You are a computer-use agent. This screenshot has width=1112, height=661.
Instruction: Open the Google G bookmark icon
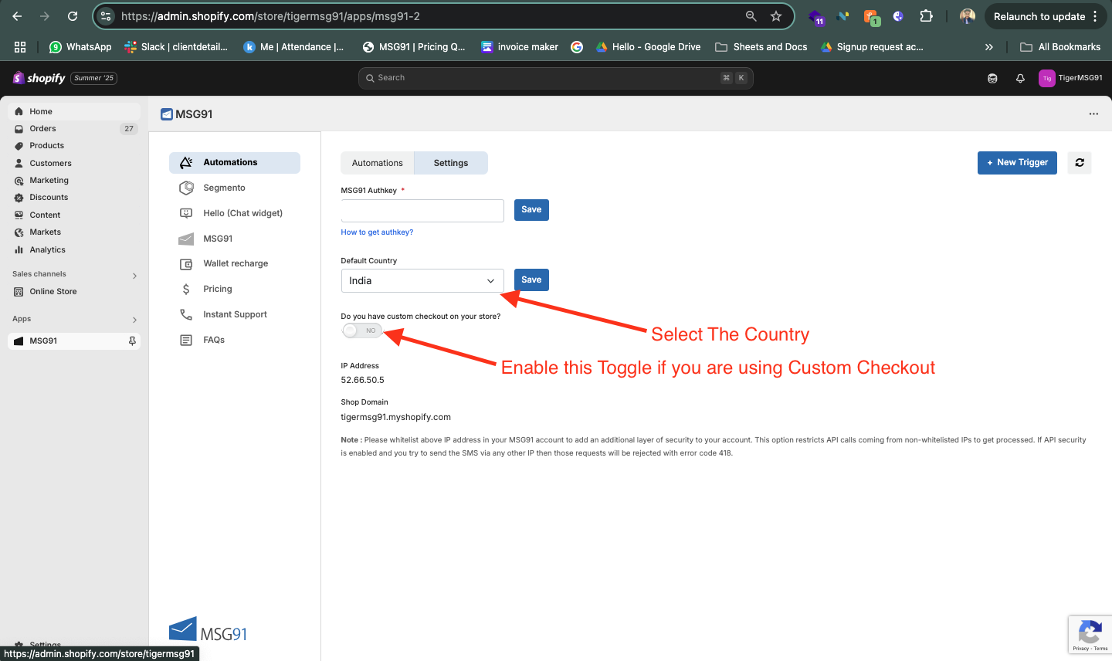(577, 47)
